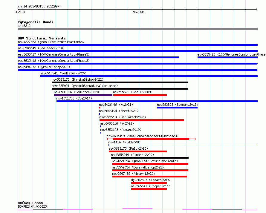Click red bar of nsv5947489 (Almarri2020)
This screenshot has height=213, width=266.
(149, 177)
